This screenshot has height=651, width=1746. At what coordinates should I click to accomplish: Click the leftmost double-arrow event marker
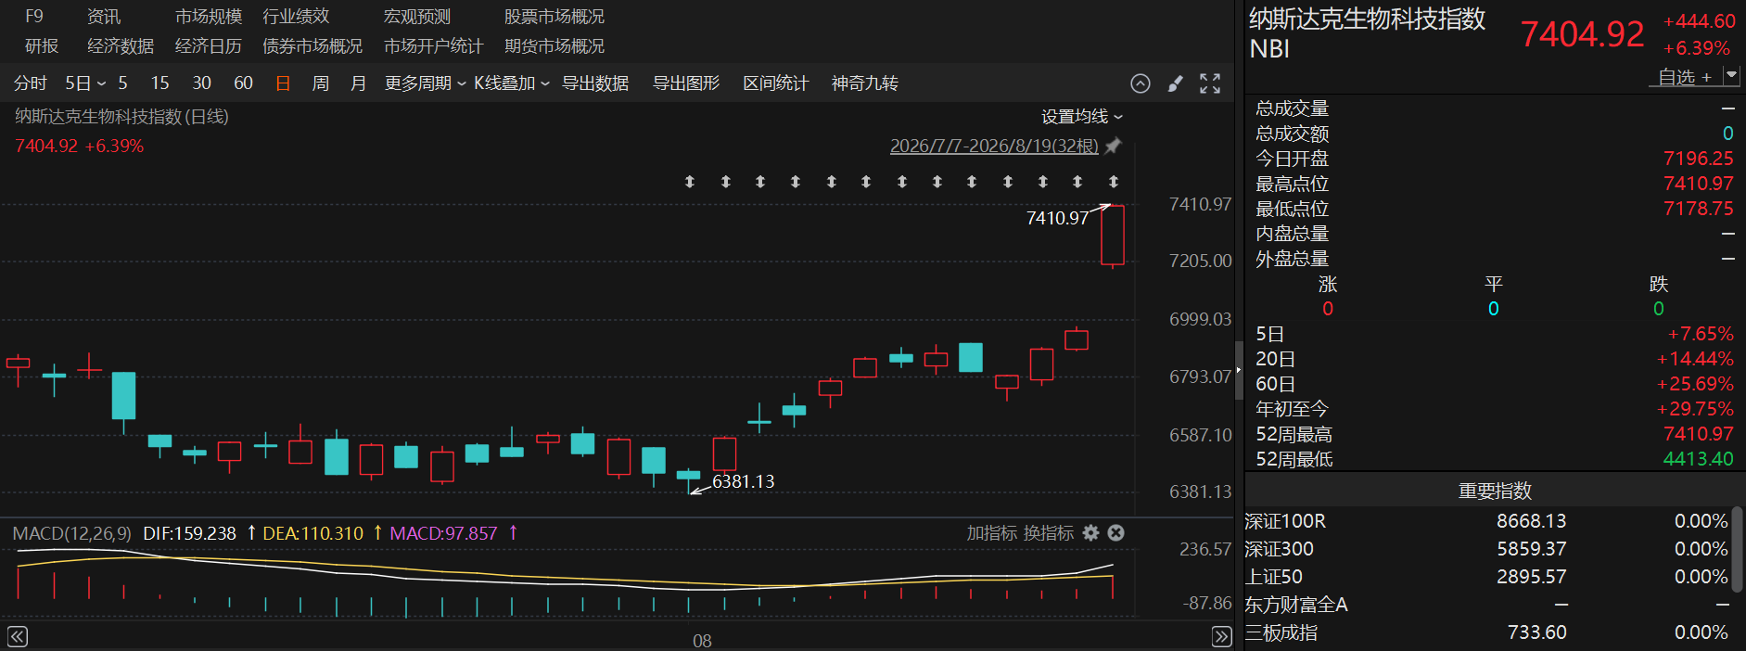point(690,182)
